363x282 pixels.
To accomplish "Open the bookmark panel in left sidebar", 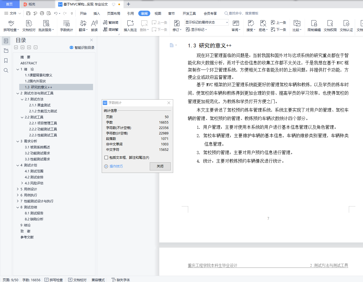I will pos(6,61).
